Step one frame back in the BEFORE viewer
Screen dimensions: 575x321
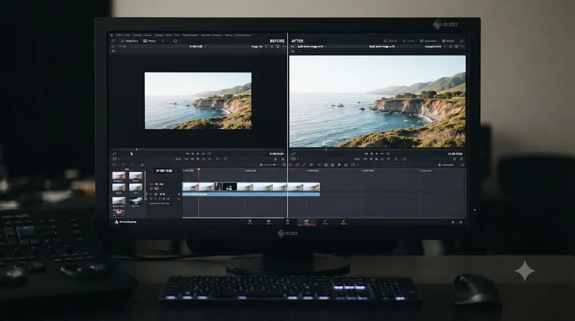(193, 154)
